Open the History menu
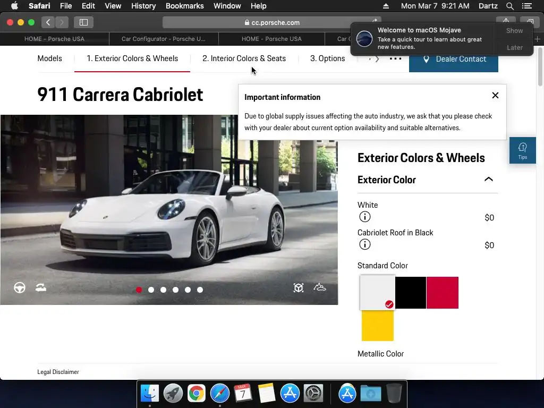This screenshot has width=544, height=408. click(x=143, y=6)
